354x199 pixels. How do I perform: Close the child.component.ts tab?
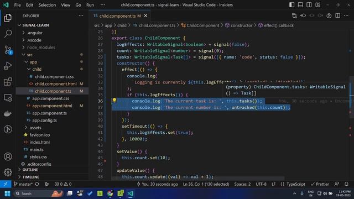point(145,15)
